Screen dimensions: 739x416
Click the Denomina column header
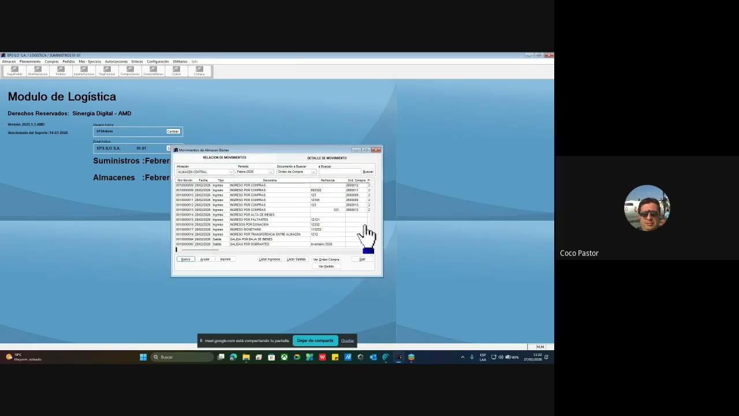[270, 180]
